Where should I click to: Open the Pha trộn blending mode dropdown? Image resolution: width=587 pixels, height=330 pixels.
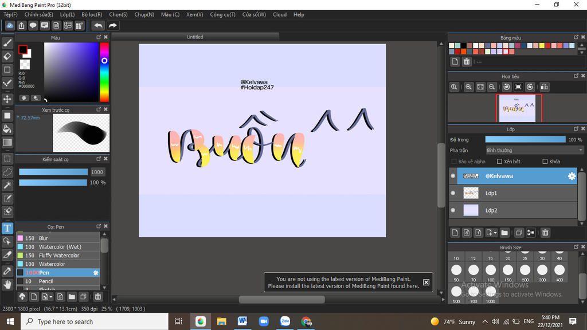pos(534,151)
